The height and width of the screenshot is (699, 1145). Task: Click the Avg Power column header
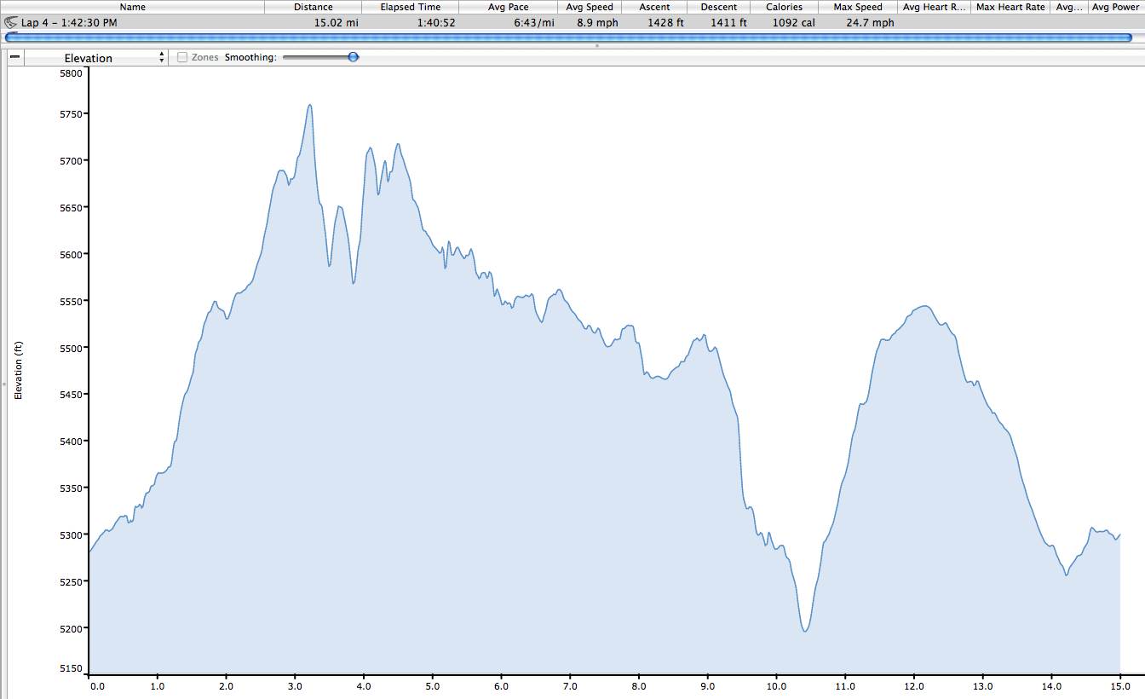(x=1115, y=7)
